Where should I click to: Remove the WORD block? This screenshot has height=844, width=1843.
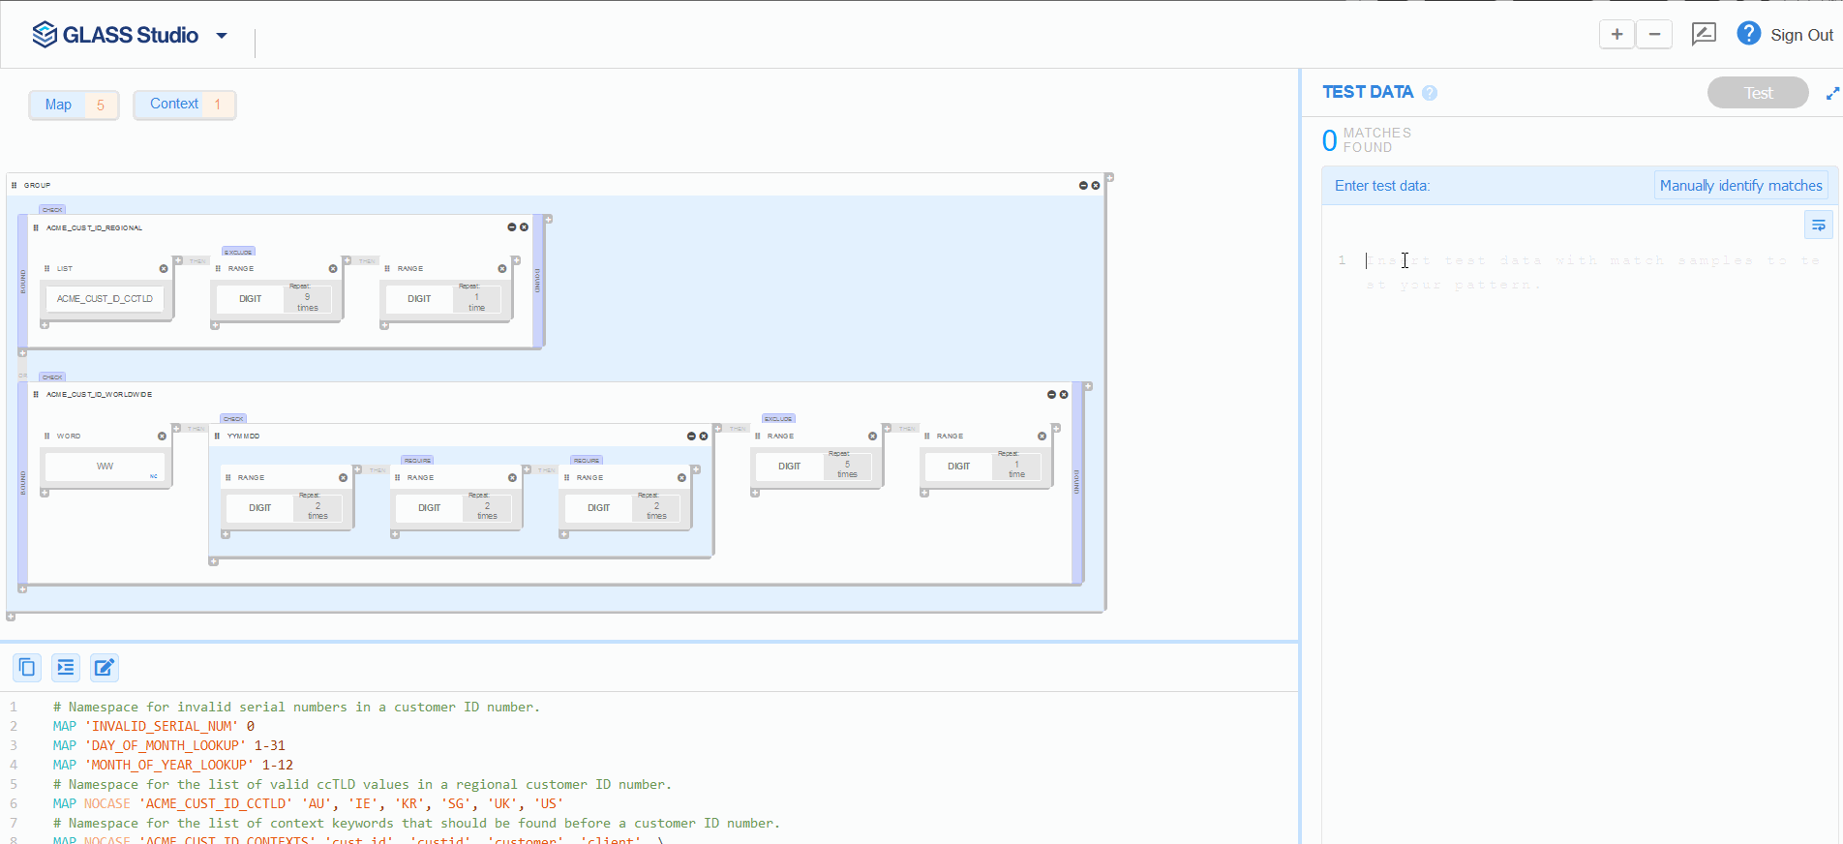pyautogui.click(x=162, y=437)
